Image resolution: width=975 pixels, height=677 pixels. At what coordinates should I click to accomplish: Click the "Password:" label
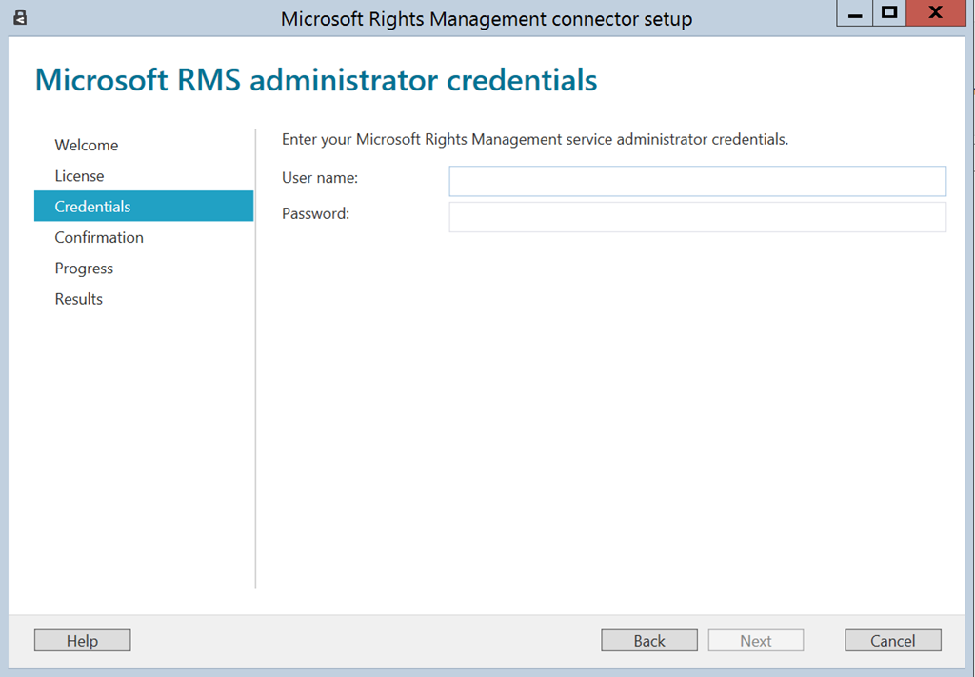tap(316, 214)
